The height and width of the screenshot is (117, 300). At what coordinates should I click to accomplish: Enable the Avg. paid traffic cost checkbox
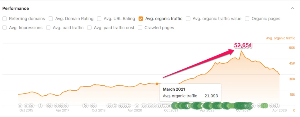[x=89, y=28]
